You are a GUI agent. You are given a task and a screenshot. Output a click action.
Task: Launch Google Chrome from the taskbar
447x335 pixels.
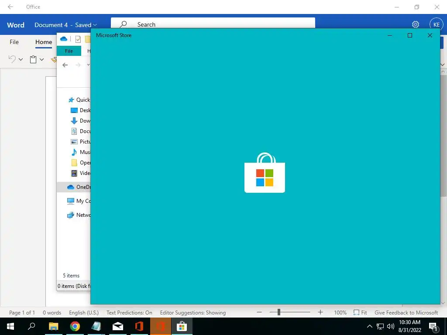pos(75,326)
